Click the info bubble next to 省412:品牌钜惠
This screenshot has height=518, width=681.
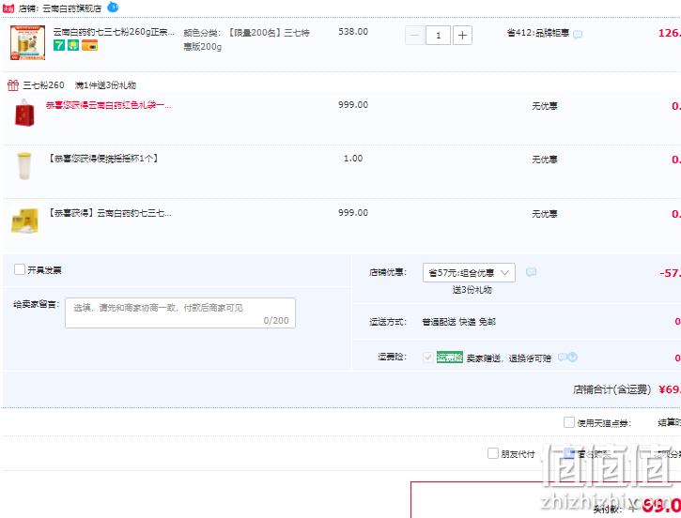[x=577, y=35]
